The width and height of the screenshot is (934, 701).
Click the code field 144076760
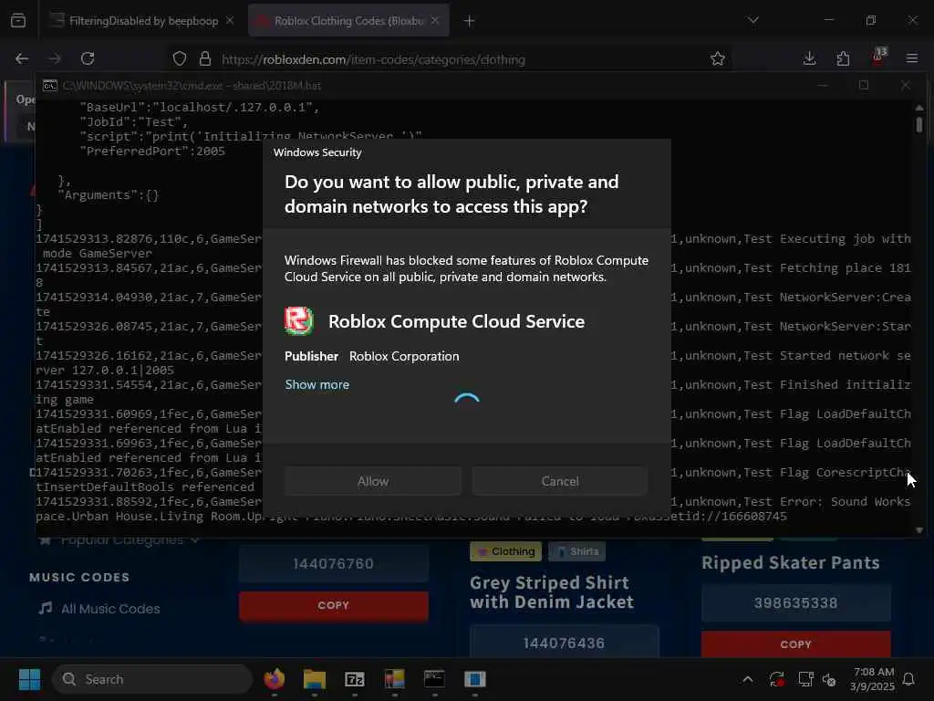point(334,563)
